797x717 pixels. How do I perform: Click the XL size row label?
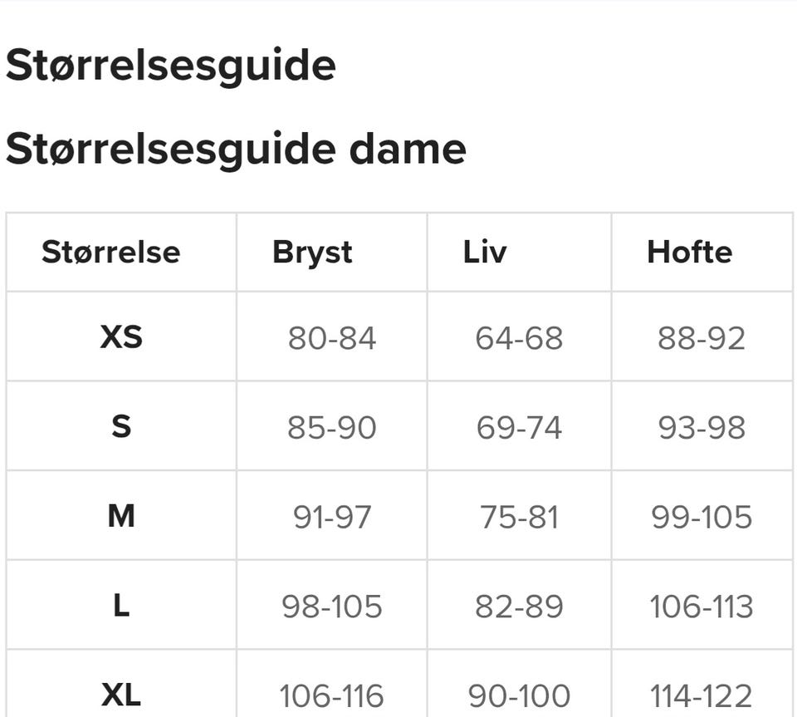(121, 694)
